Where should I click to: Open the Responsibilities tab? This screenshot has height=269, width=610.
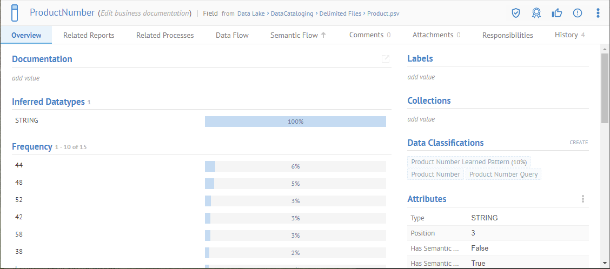click(x=507, y=35)
